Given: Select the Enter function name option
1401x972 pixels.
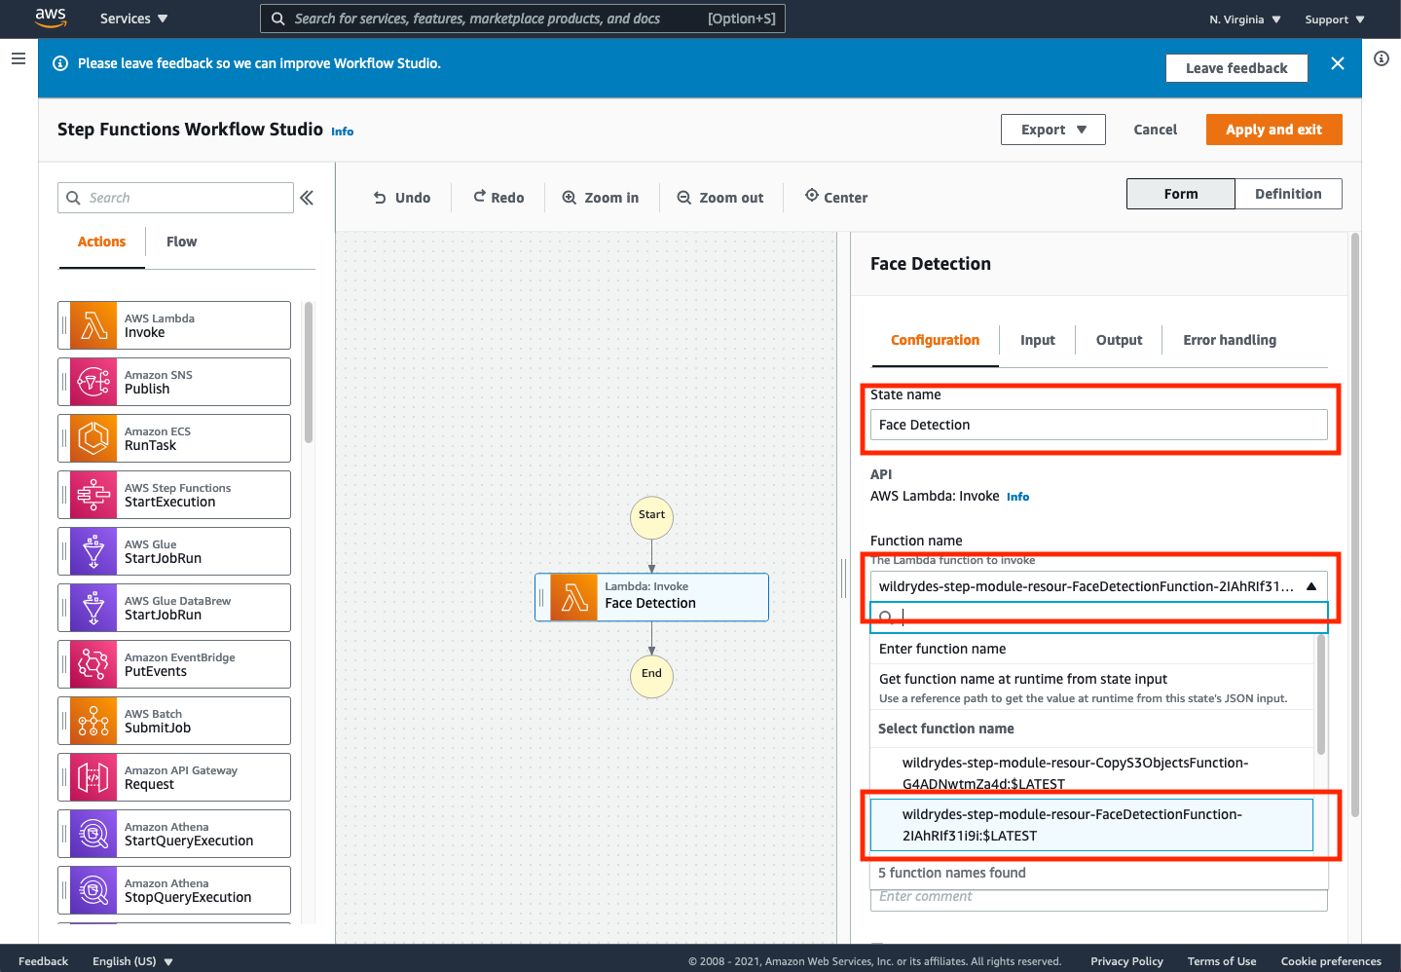Looking at the screenshot, I should click(x=1092, y=649).
